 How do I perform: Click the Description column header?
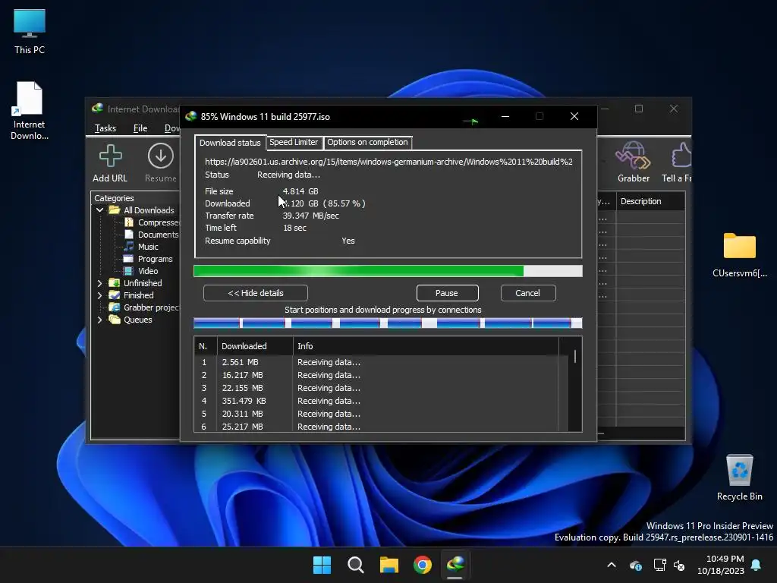(650, 201)
